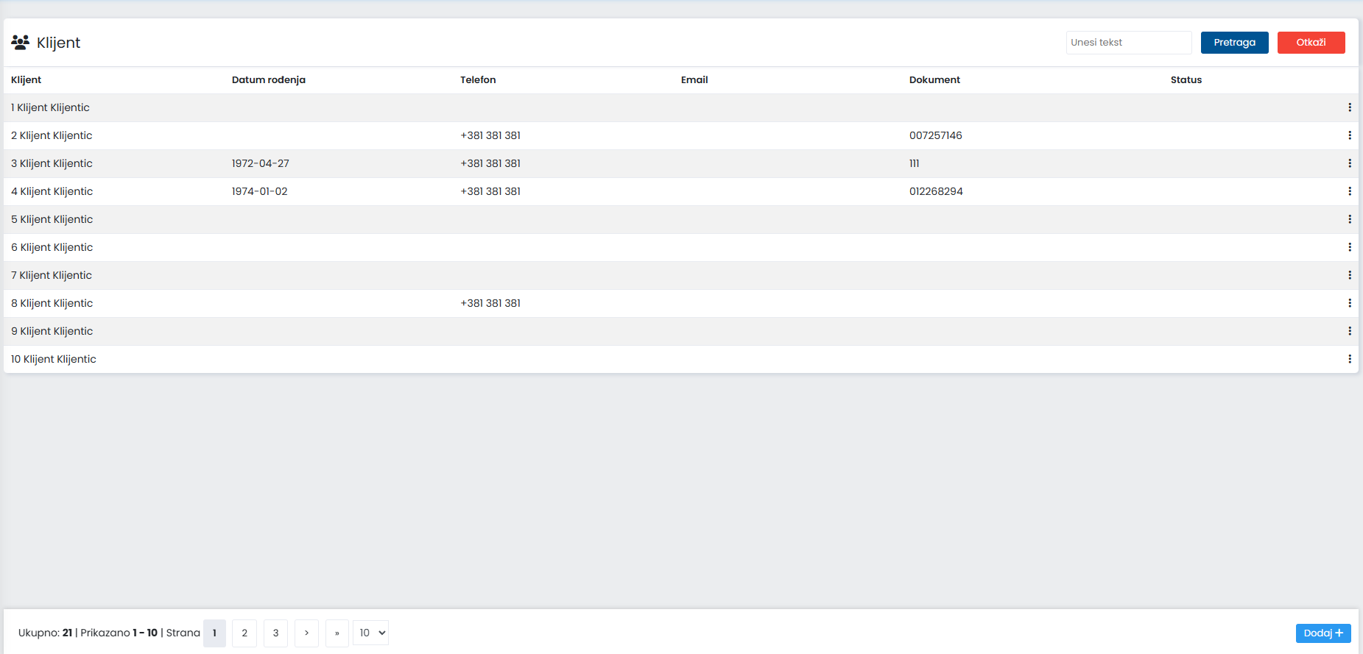Open three-dot menu for 2 Klijent Klijentic

coord(1349,135)
